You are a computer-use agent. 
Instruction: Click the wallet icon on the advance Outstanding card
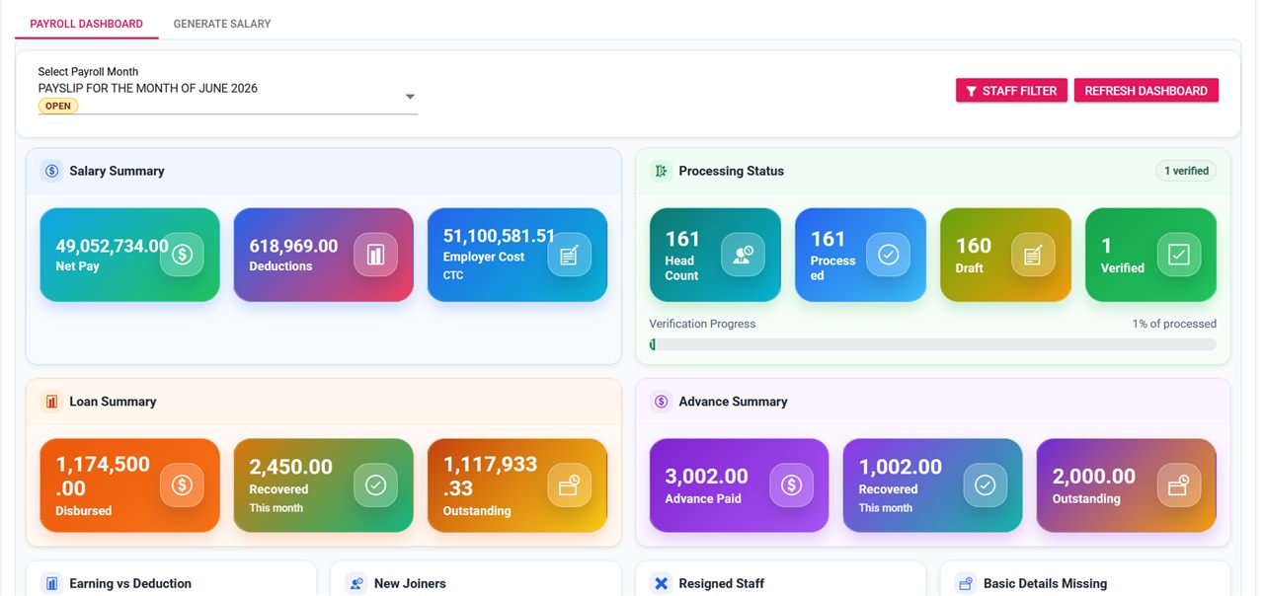pyautogui.click(x=1178, y=485)
